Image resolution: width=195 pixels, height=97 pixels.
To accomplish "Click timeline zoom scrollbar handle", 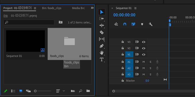I will tap(114, 91).
